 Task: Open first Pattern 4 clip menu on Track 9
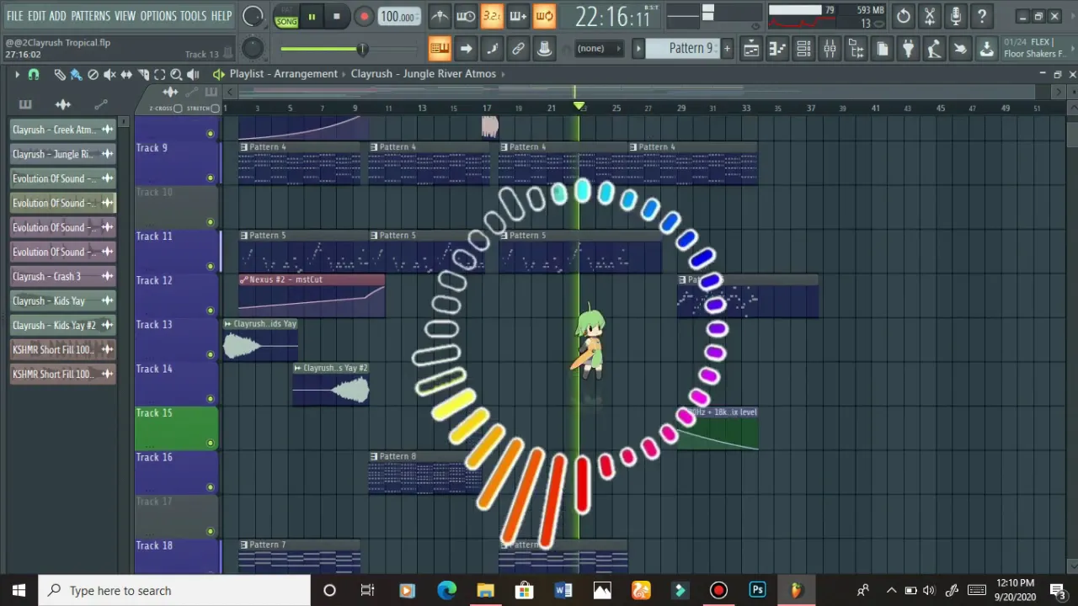point(244,147)
